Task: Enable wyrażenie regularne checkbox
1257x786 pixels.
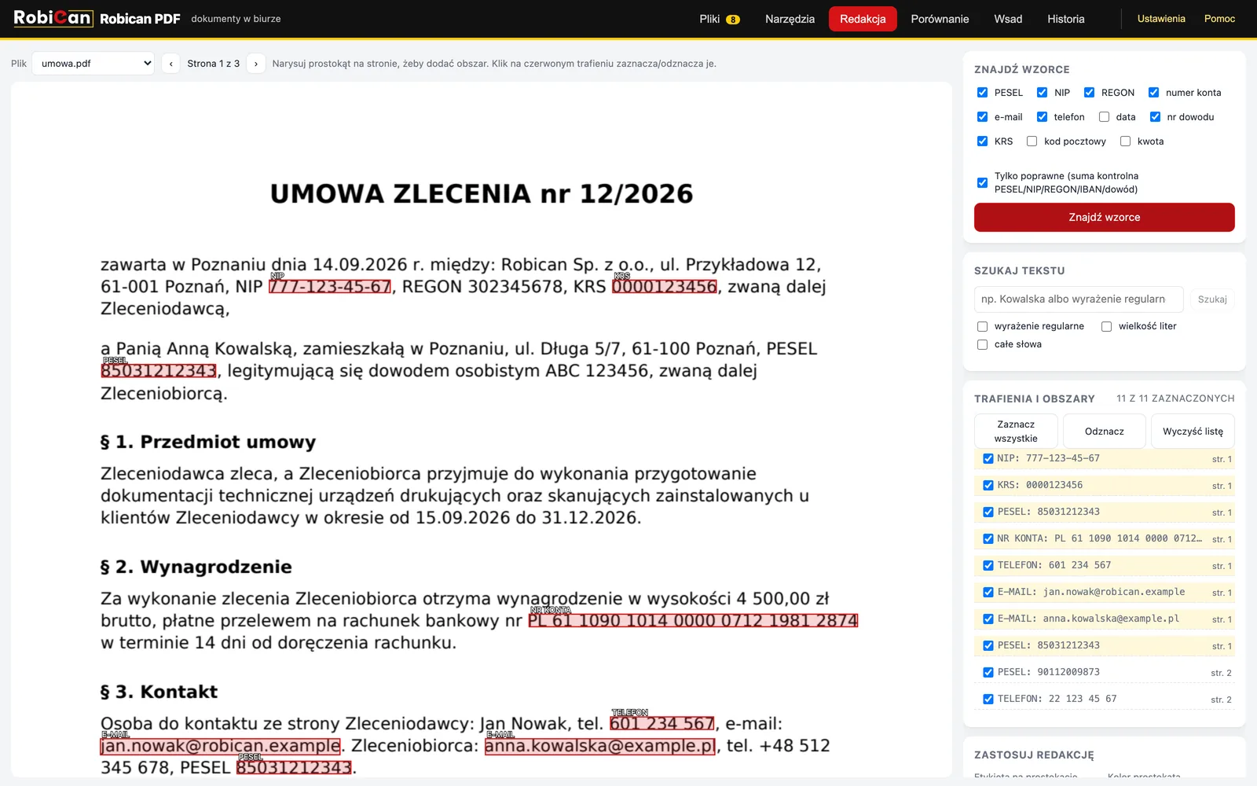Action: pos(982,326)
